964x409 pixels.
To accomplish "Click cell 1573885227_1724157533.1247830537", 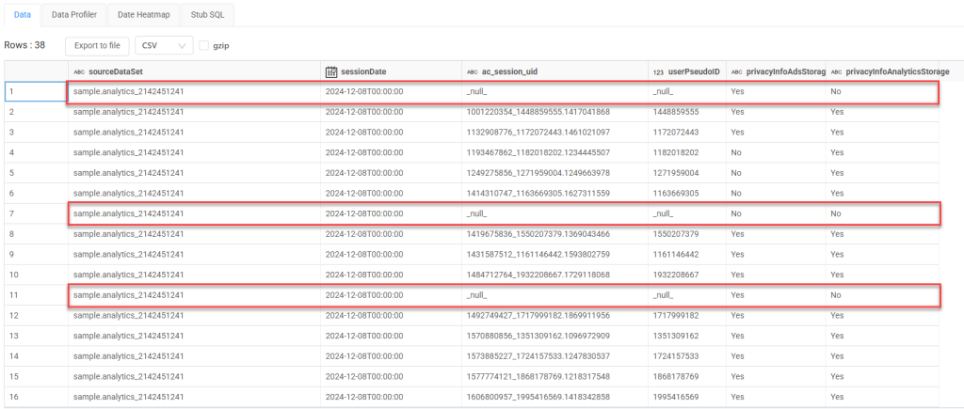I will tap(554, 356).
